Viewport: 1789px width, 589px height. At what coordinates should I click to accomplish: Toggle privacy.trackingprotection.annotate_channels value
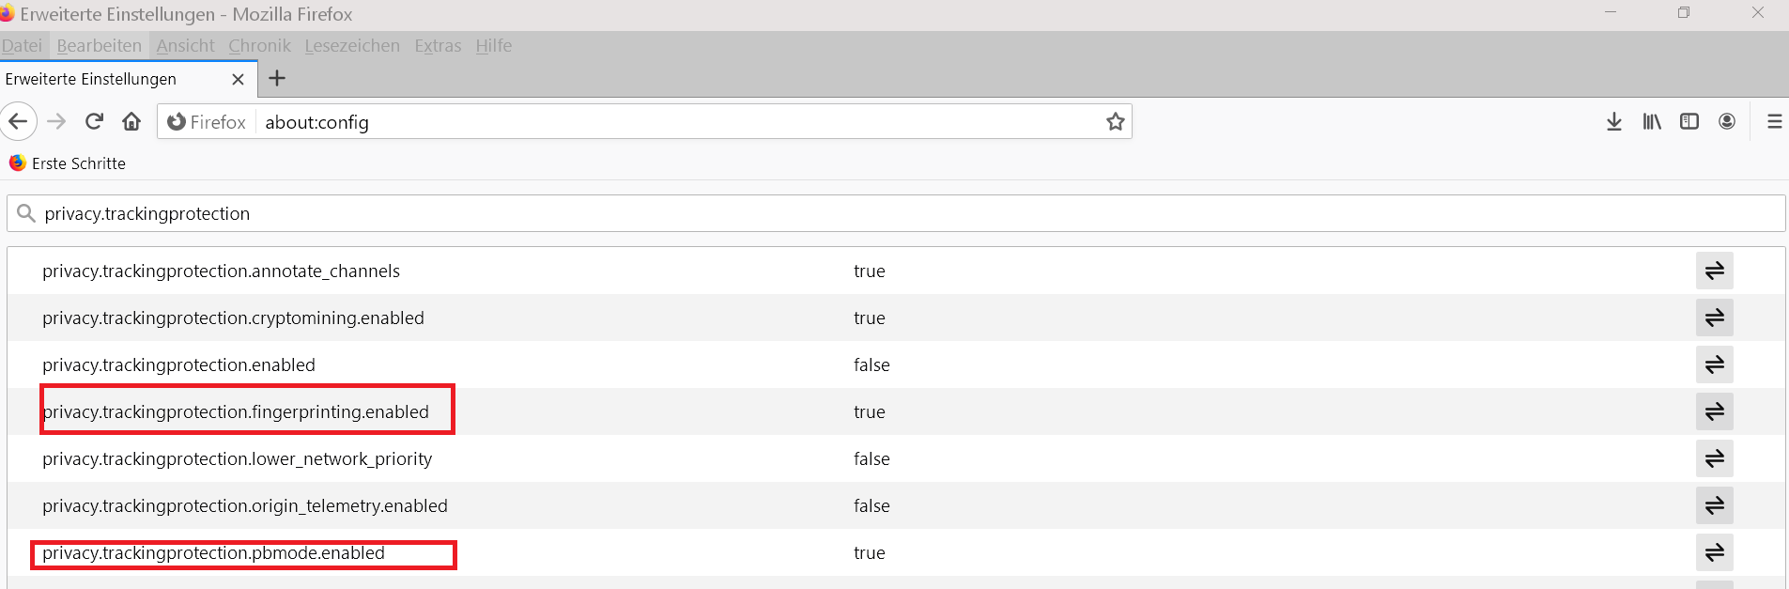1714,271
